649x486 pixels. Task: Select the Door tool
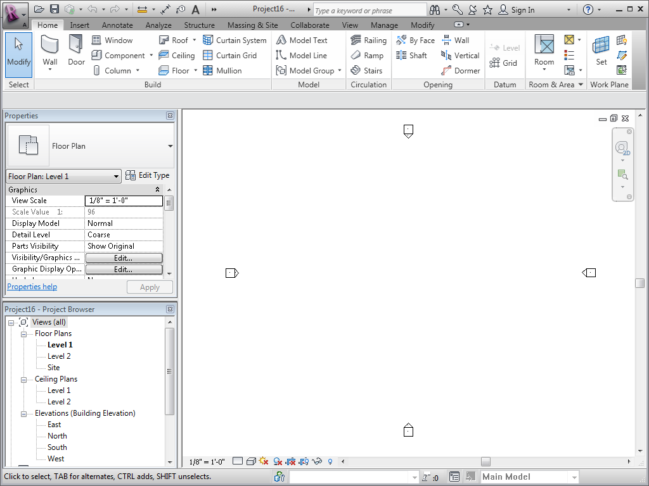click(76, 51)
